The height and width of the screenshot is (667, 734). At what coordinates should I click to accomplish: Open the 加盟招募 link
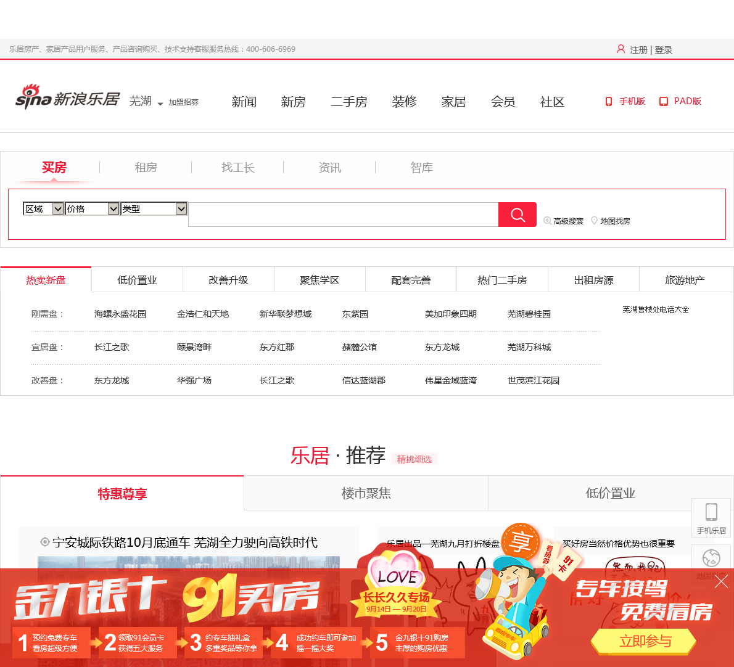point(184,102)
